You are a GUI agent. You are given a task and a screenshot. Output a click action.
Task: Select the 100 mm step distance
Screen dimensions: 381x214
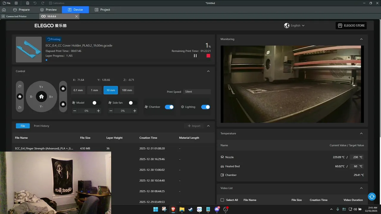click(127, 90)
